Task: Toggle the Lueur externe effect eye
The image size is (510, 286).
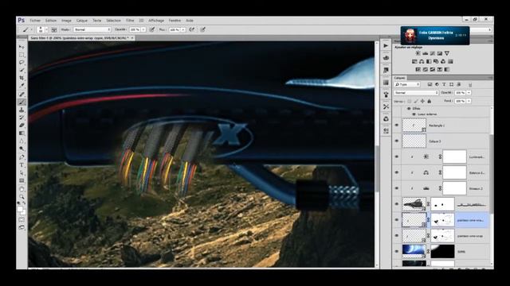Action: (x=414, y=114)
